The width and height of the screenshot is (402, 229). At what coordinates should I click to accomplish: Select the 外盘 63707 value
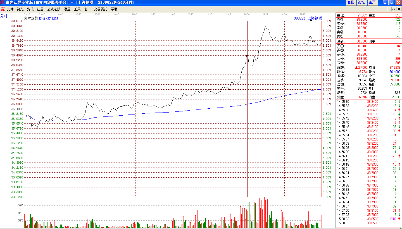(363, 97)
